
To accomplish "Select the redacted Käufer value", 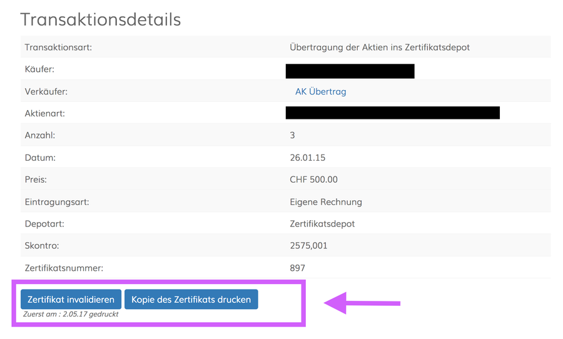I will (x=350, y=71).
